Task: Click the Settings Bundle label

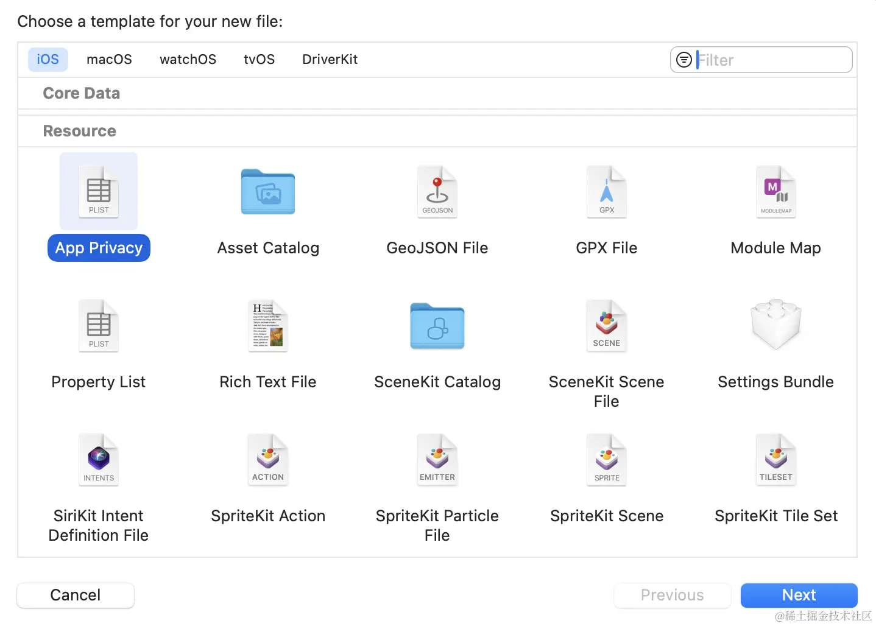Action: 776,382
